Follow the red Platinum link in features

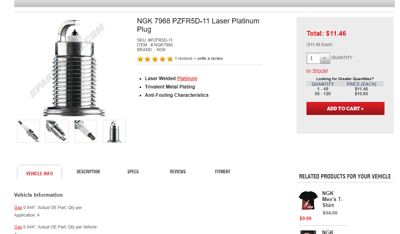[x=187, y=79]
